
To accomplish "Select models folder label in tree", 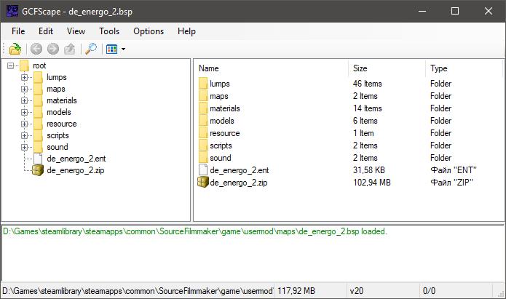I will [59, 112].
